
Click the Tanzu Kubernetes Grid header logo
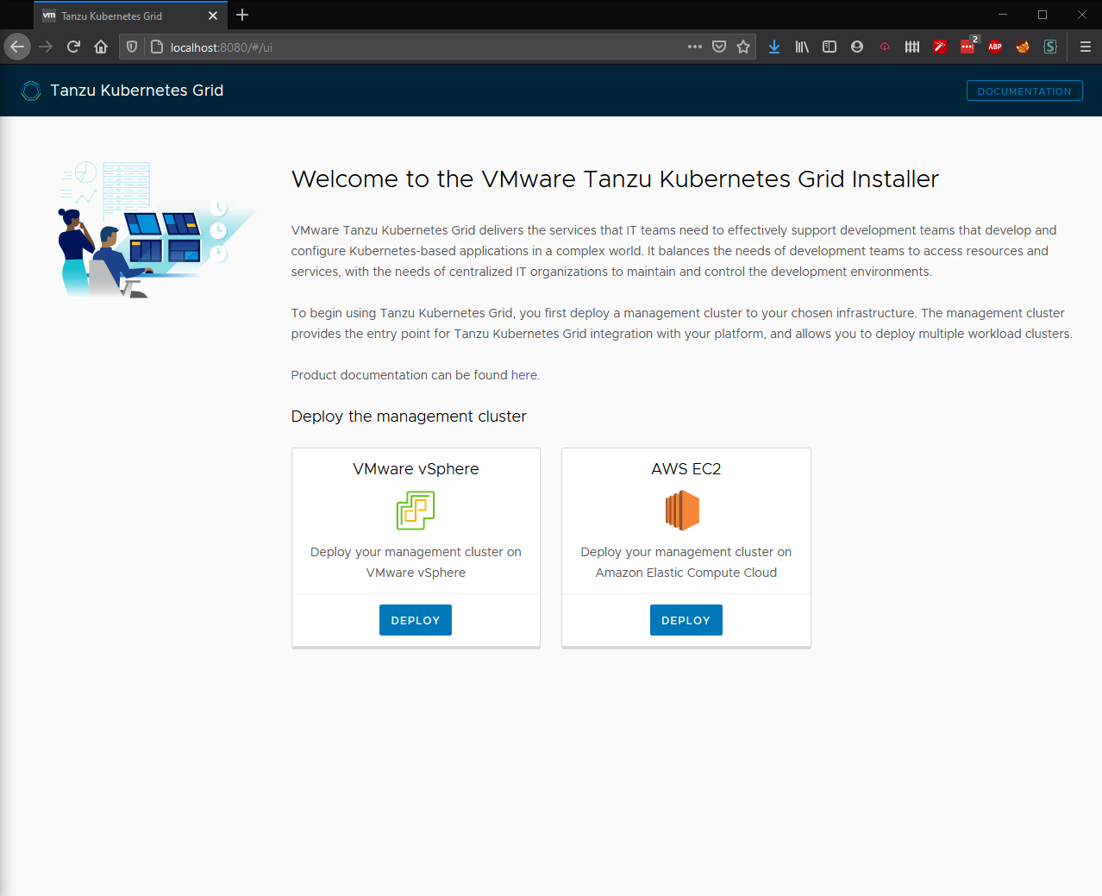pyautogui.click(x=31, y=91)
